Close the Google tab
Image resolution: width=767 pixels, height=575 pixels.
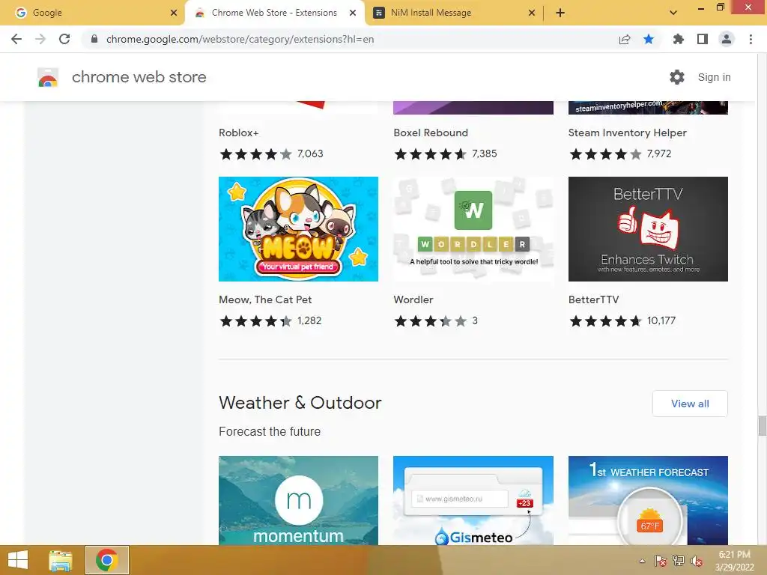pos(174,13)
